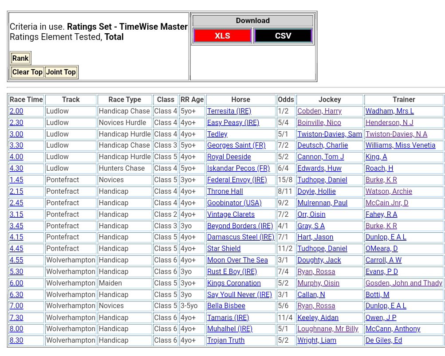Open the 2.00 Ludlow race time link
This screenshot has width=445, height=356.
[x=16, y=111]
